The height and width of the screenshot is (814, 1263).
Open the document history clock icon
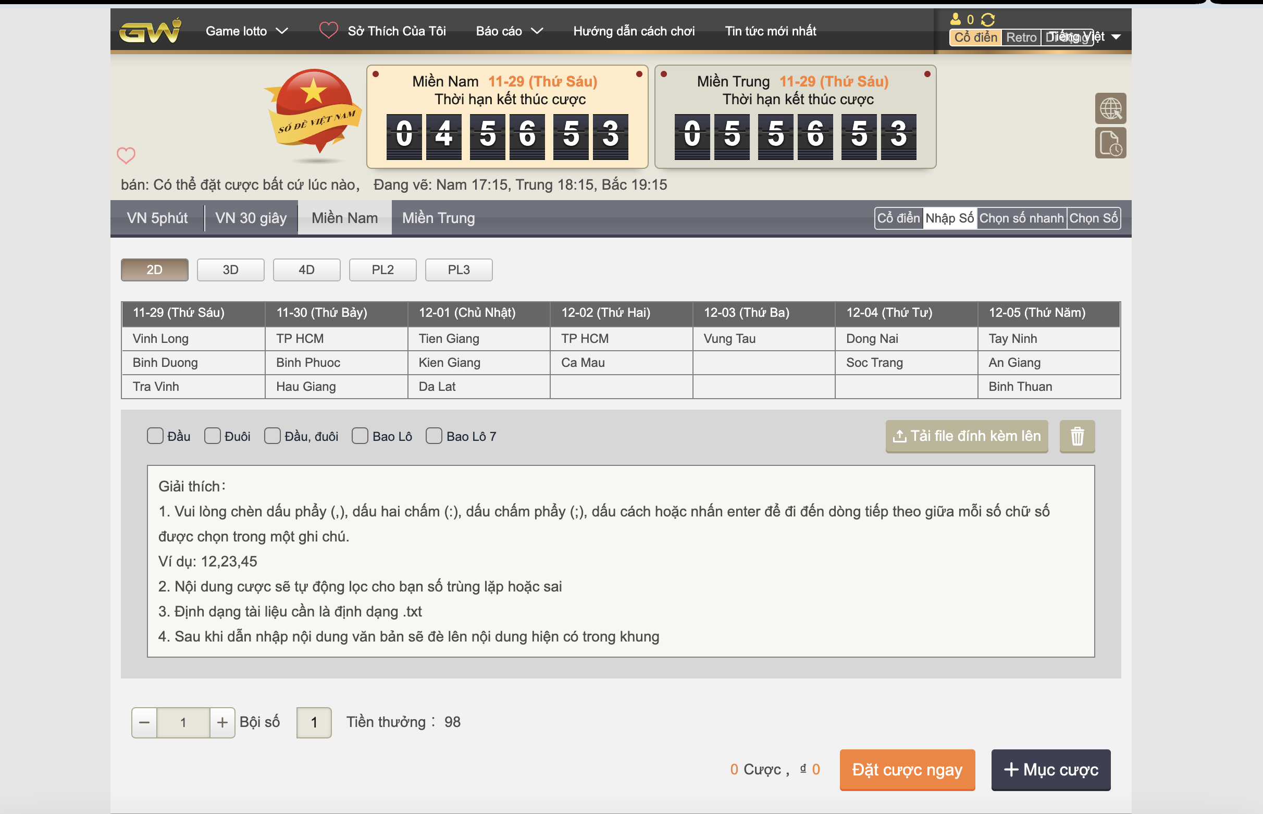(x=1110, y=143)
